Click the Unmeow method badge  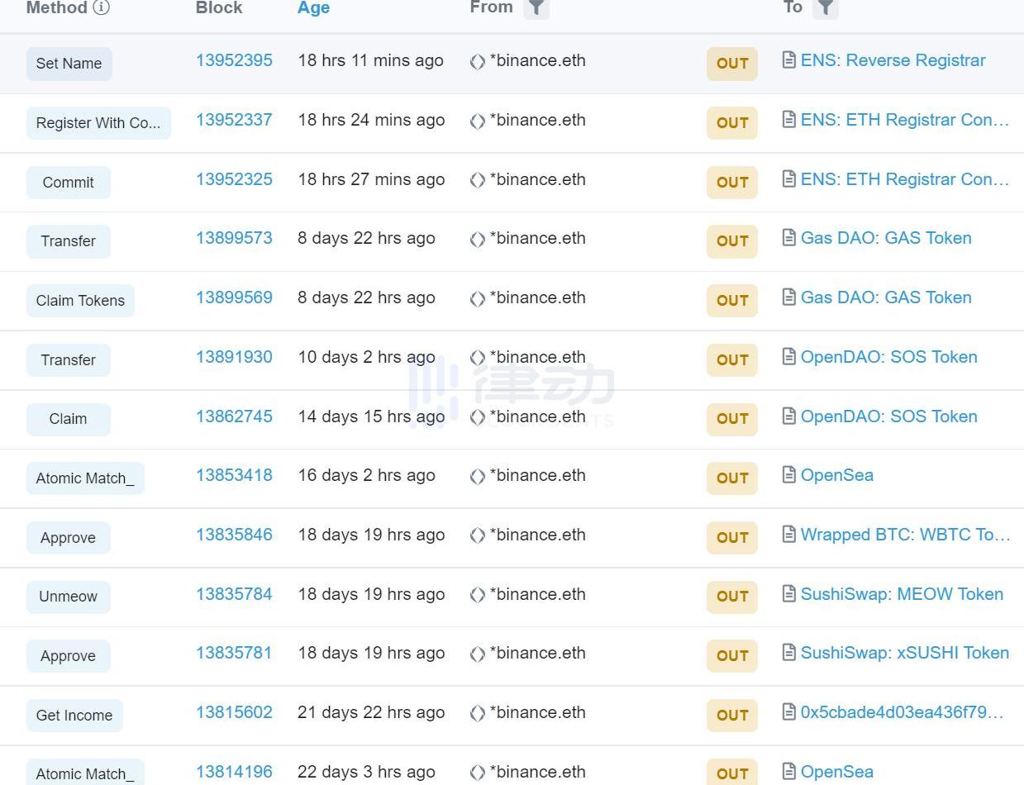(x=68, y=597)
